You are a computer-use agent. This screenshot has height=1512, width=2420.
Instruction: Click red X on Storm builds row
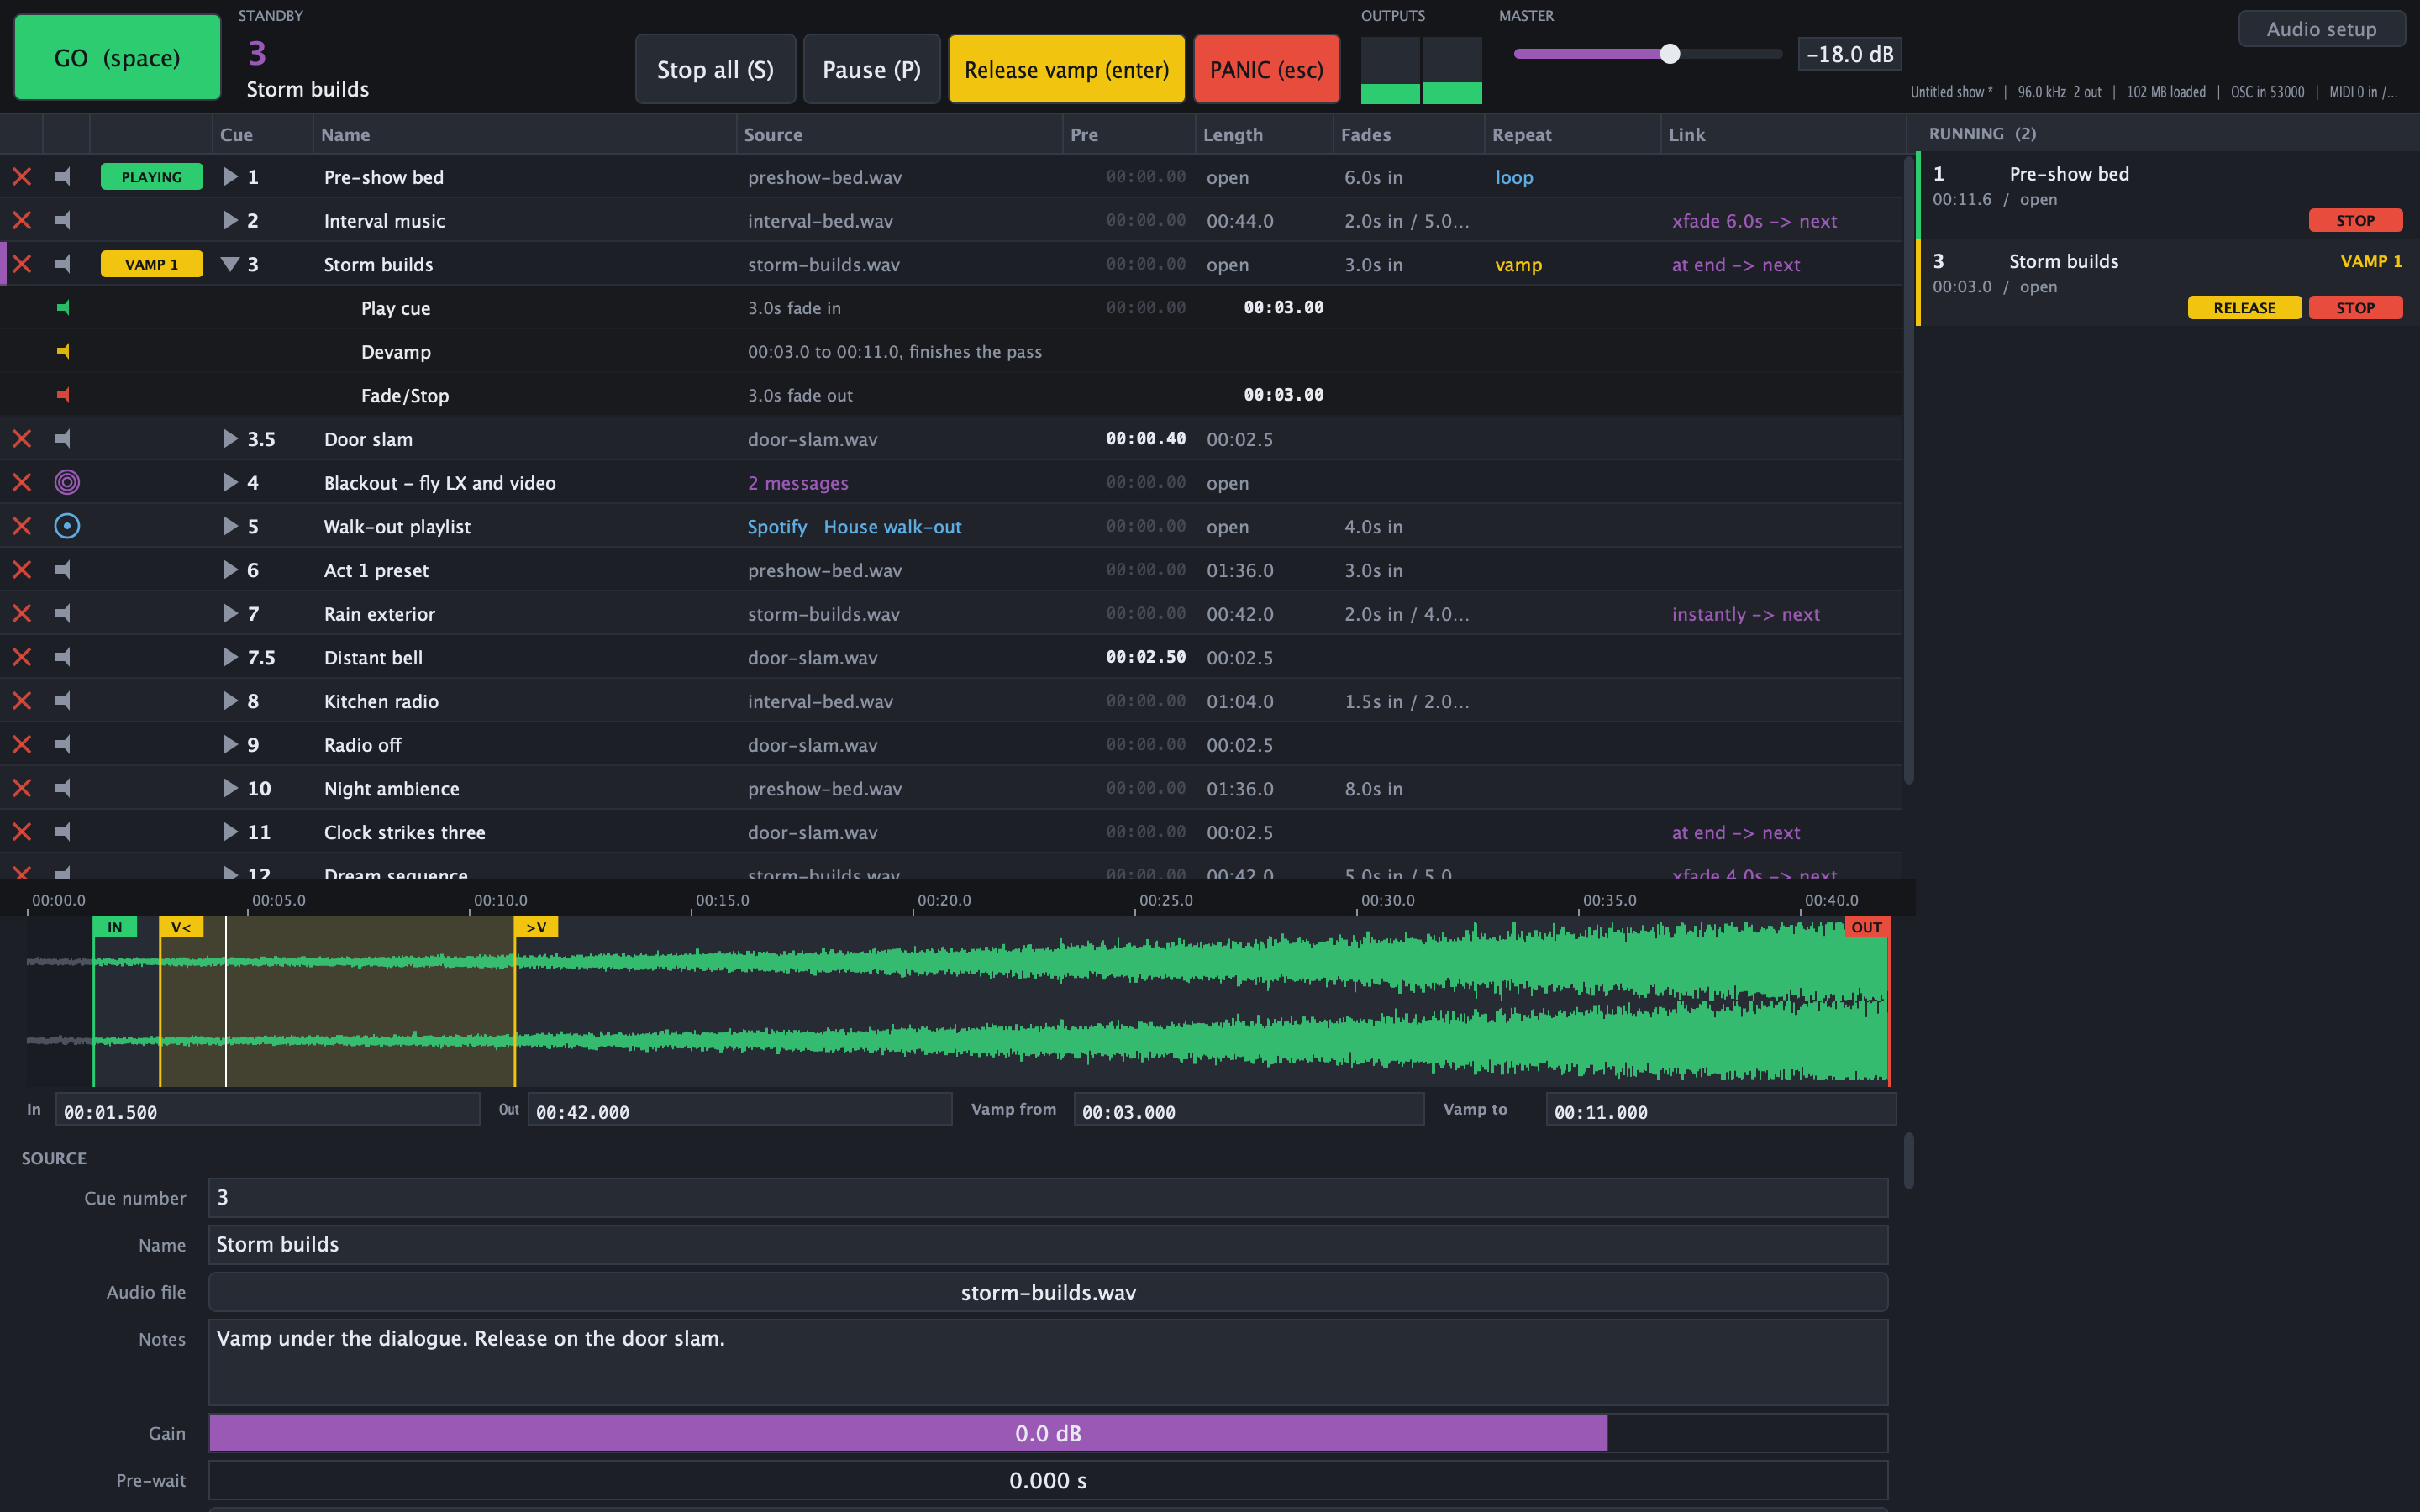tap(22, 264)
